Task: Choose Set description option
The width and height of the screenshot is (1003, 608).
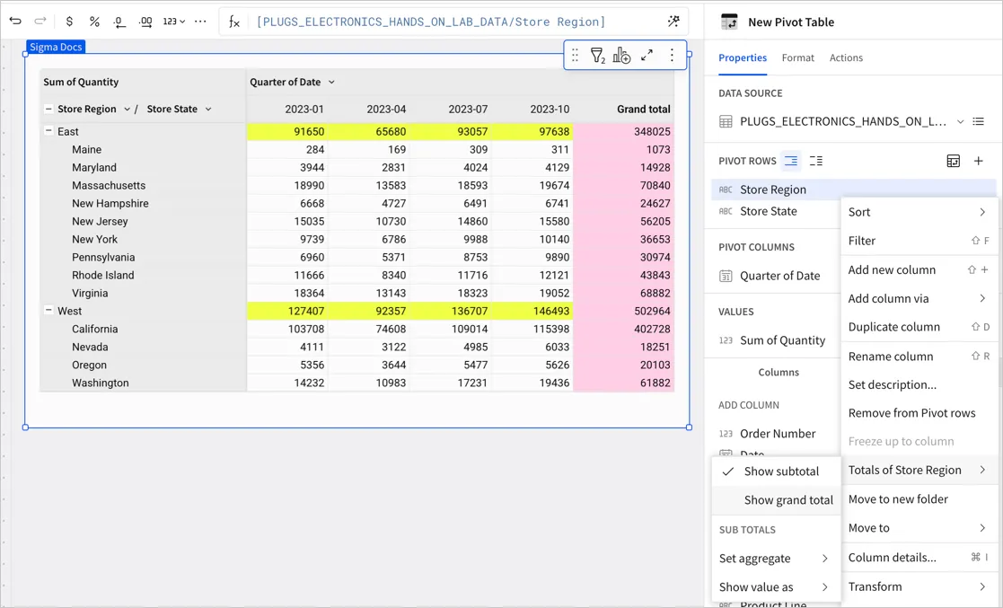Action: point(919,384)
